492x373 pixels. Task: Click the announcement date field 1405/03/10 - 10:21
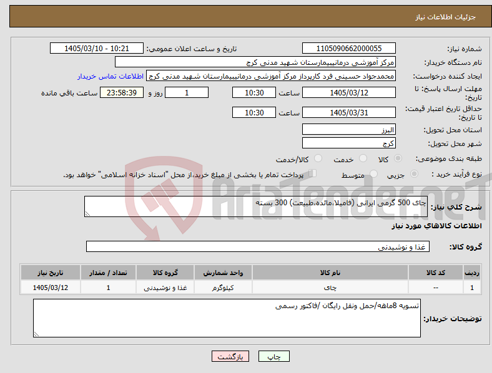(97, 48)
